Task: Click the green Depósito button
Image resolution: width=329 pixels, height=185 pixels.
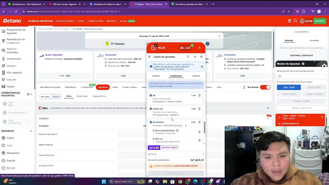Action: (x=320, y=21)
